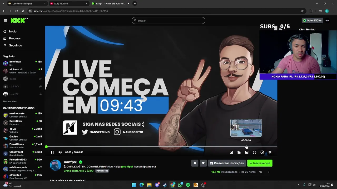
Task: Click the Presentear inscrições button
Action: (227, 163)
